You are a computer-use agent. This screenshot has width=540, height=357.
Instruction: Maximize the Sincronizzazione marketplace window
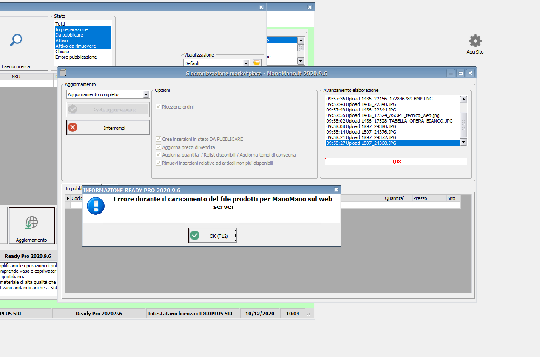(x=460, y=73)
